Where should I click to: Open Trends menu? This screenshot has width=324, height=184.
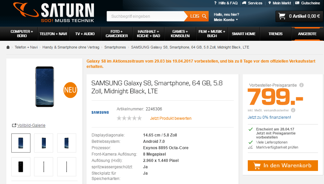click(276, 34)
